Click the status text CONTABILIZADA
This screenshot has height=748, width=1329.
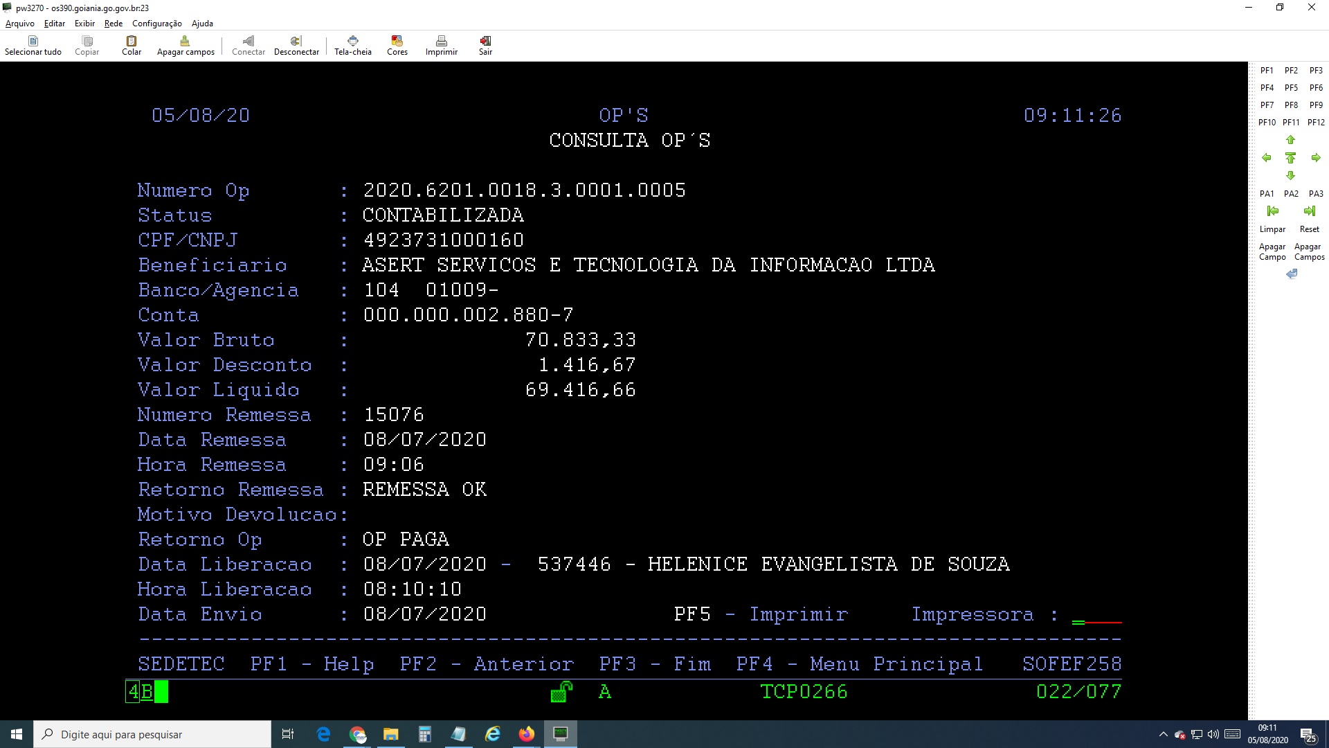click(x=443, y=215)
